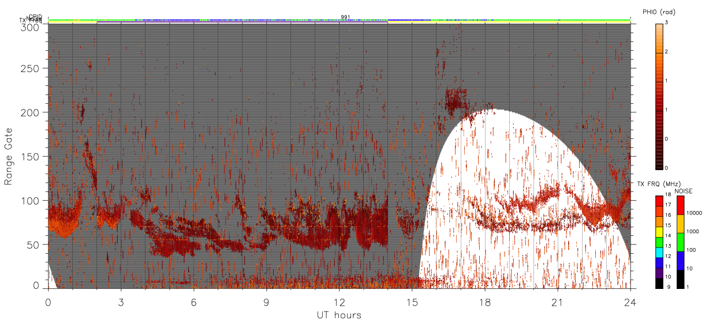Click the PHI0 colorbar top label '3'
The height and width of the screenshot is (327, 709).
pos(667,23)
